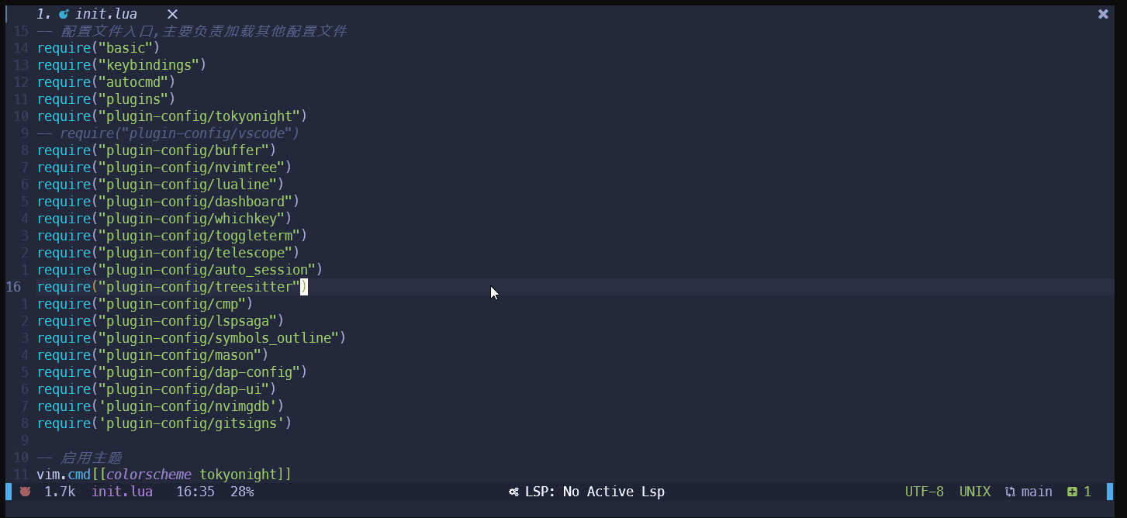This screenshot has width=1127, height=518.
Task: Click the plugin-config/auto_session require line
Action: (x=180, y=270)
